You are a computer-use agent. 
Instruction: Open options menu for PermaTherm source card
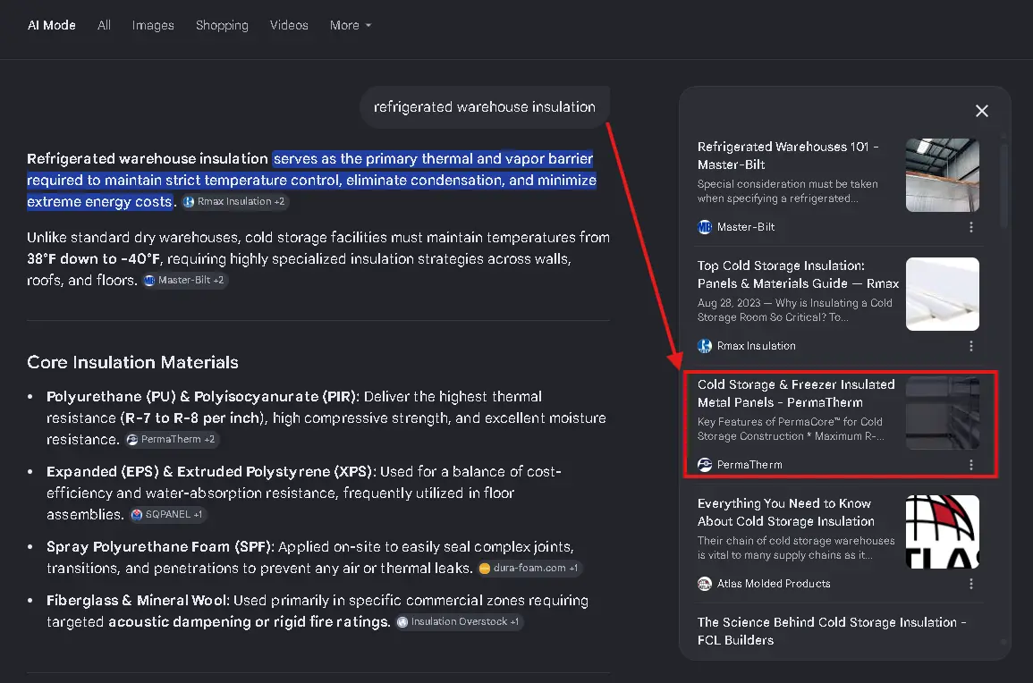pyautogui.click(x=971, y=465)
